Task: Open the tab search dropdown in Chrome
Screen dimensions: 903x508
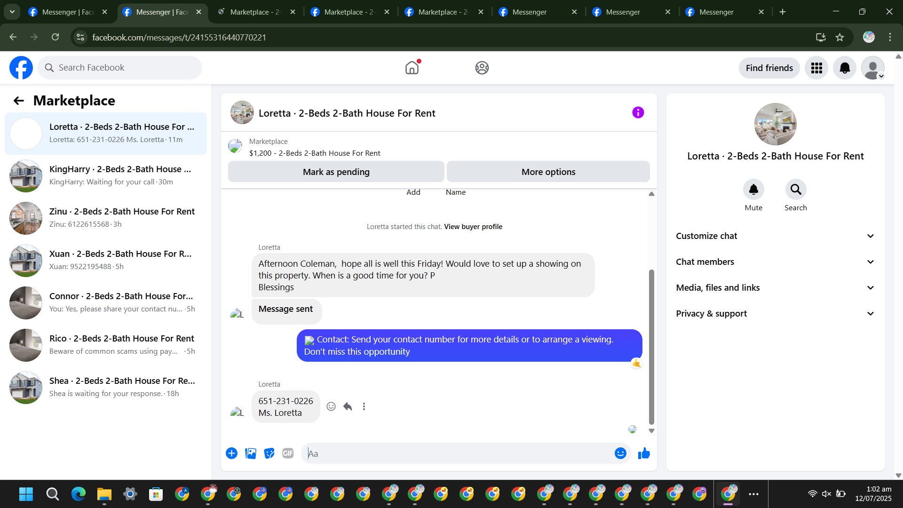Action: (12, 12)
